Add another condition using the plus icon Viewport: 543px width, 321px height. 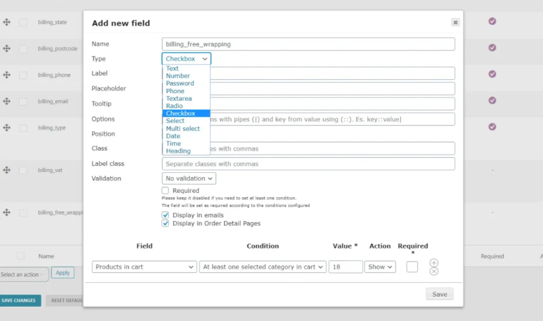click(434, 262)
